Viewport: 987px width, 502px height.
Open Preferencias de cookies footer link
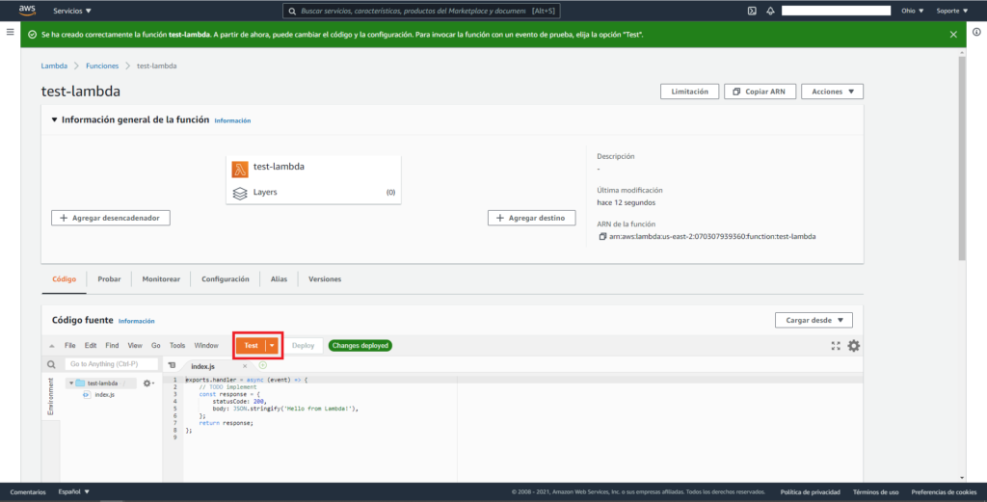[945, 492]
